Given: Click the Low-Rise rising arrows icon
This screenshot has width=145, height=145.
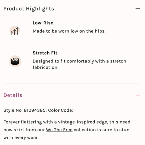Looking at the screenshot, I should tap(14, 30).
